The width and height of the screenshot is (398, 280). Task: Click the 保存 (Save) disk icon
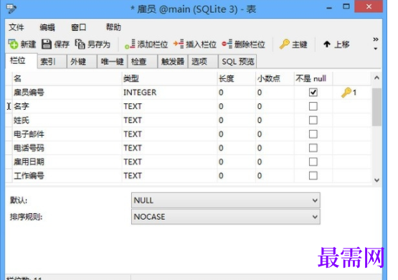tap(47, 45)
